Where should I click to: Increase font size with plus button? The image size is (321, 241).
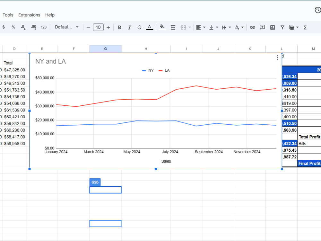coord(108,27)
